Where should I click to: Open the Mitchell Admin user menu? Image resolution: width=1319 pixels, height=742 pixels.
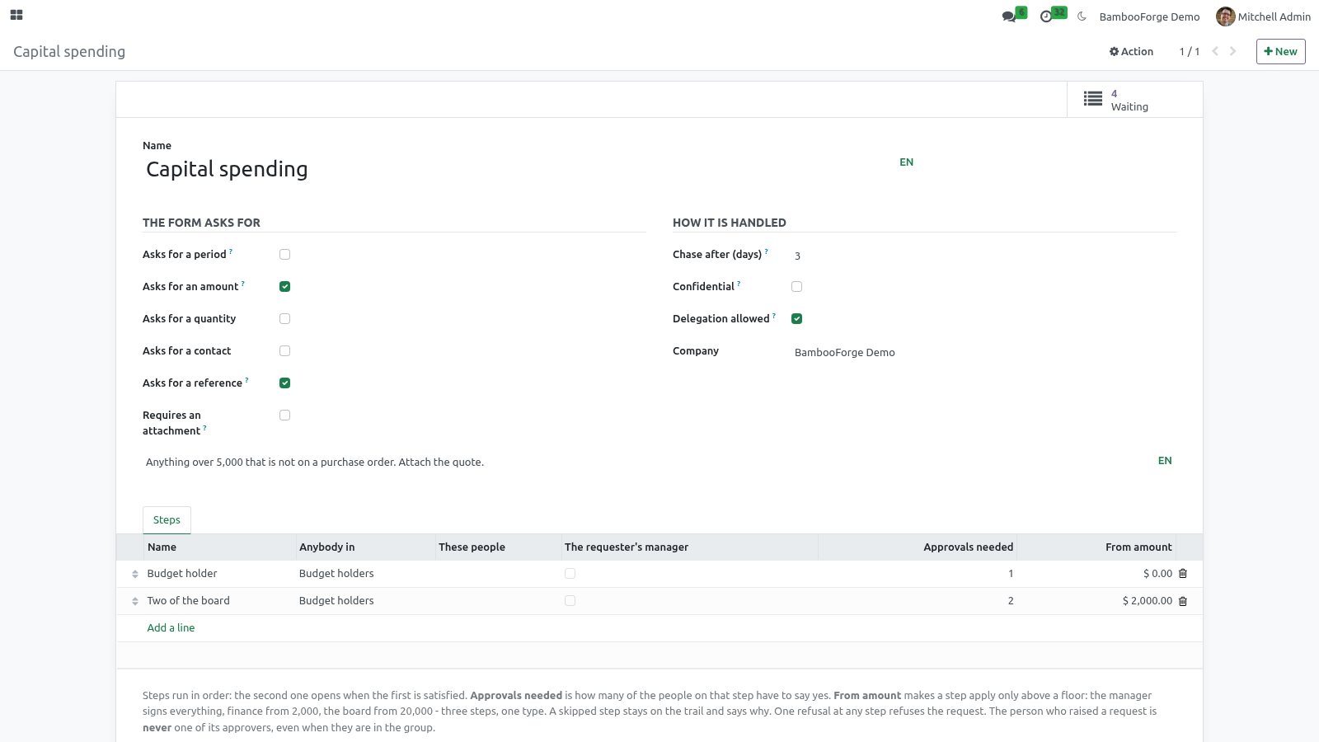pos(1263,16)
